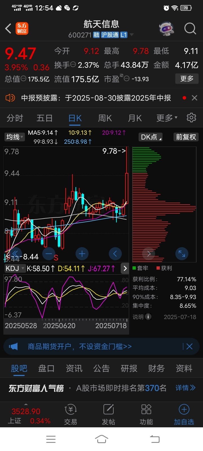Image resolution: width=203 pixels, height=451 pixels.
Task: Open 商品期货开户 ad link
Action: pos(80,346)
